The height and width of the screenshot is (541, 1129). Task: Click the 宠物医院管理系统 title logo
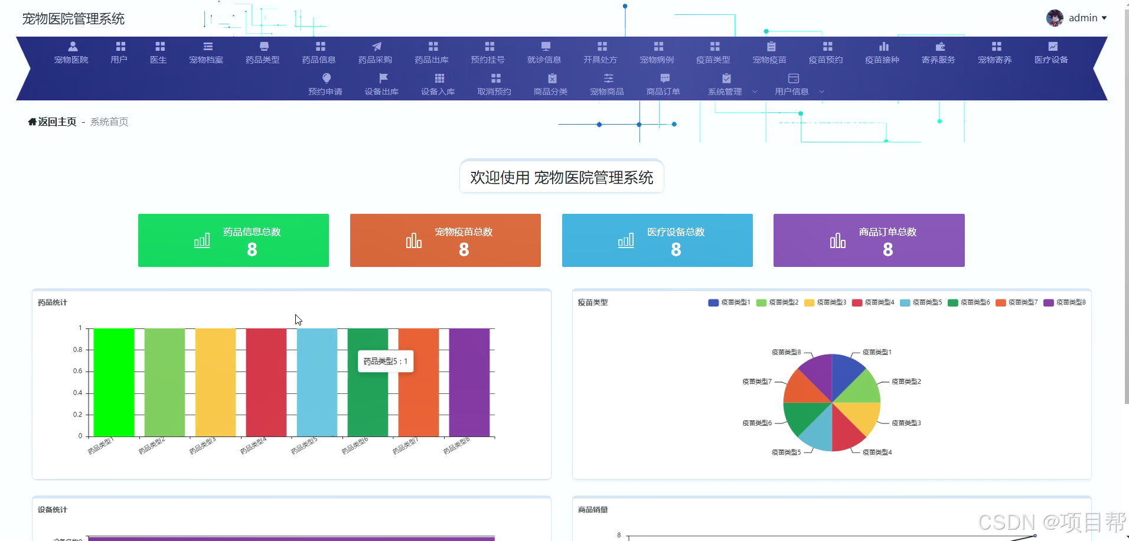point(73,19)
